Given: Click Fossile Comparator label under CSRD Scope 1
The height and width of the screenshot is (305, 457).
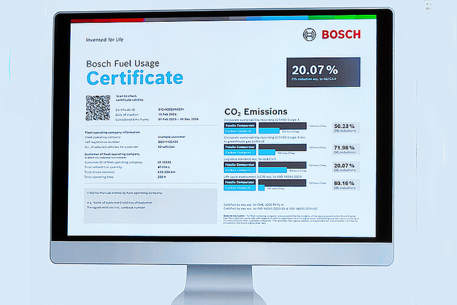Looking at the screenshot, I should point(241,125).
